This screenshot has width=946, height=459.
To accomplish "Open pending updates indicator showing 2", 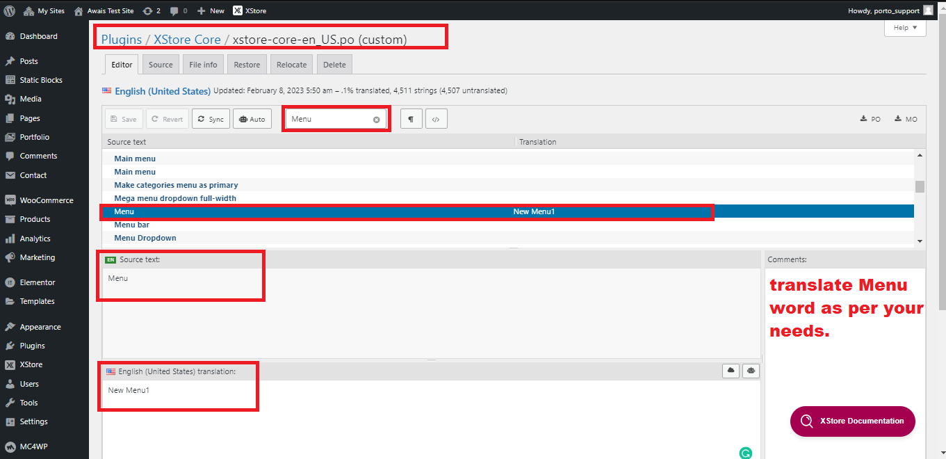I will pyautogui.click(x=152, y=10).
